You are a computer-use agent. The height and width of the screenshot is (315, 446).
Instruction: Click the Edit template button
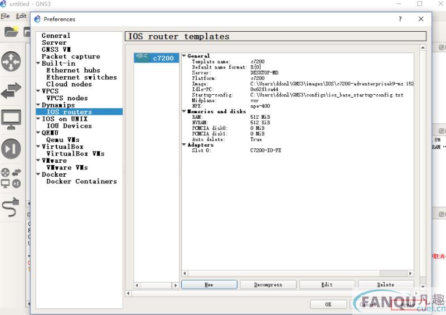(x=327, y=284)
